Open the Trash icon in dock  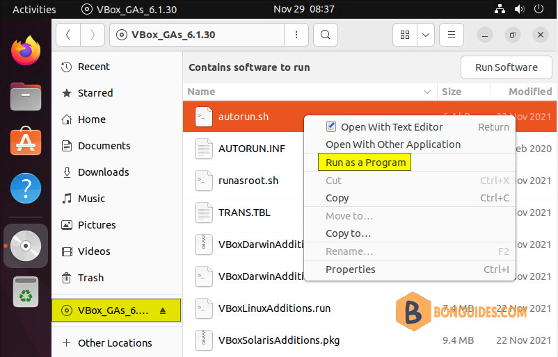pos(26,292)
